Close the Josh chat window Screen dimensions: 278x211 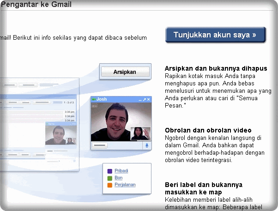(149, 99)
